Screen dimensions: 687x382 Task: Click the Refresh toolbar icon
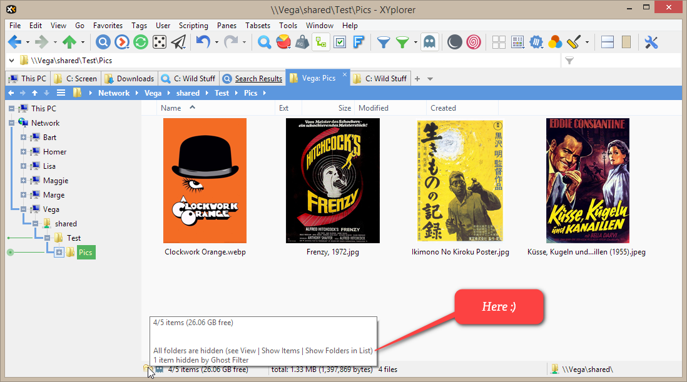(x=140, y=43)
